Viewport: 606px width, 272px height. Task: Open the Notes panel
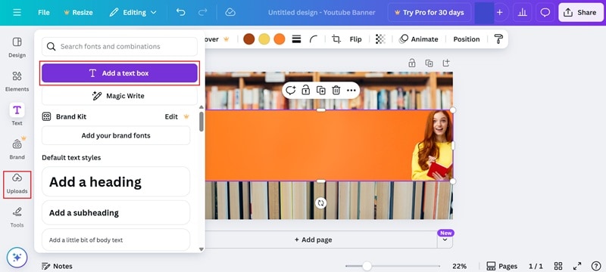[57, 266]
